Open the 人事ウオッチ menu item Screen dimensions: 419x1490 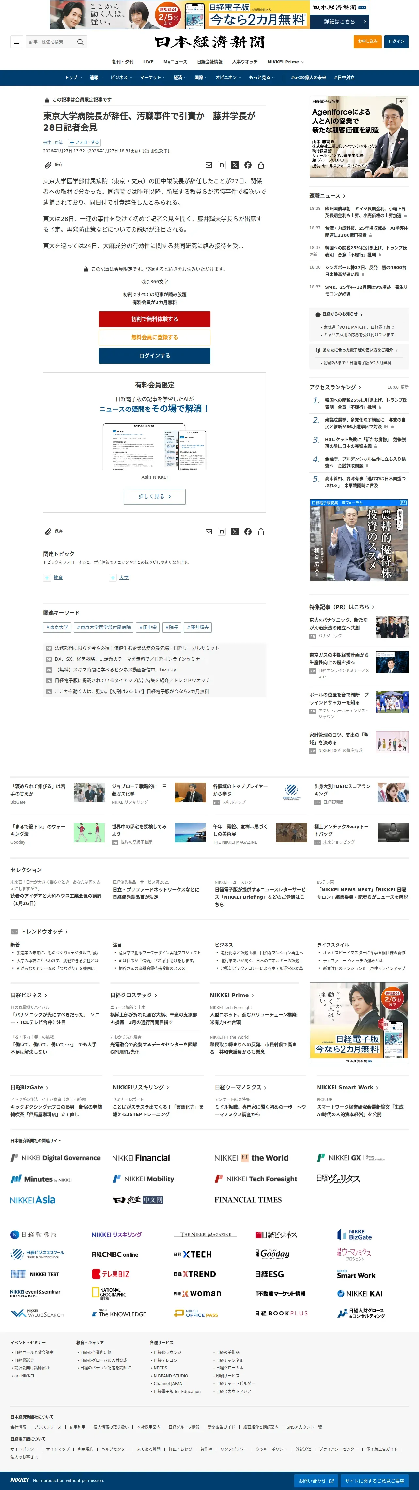tap(245, 62)
